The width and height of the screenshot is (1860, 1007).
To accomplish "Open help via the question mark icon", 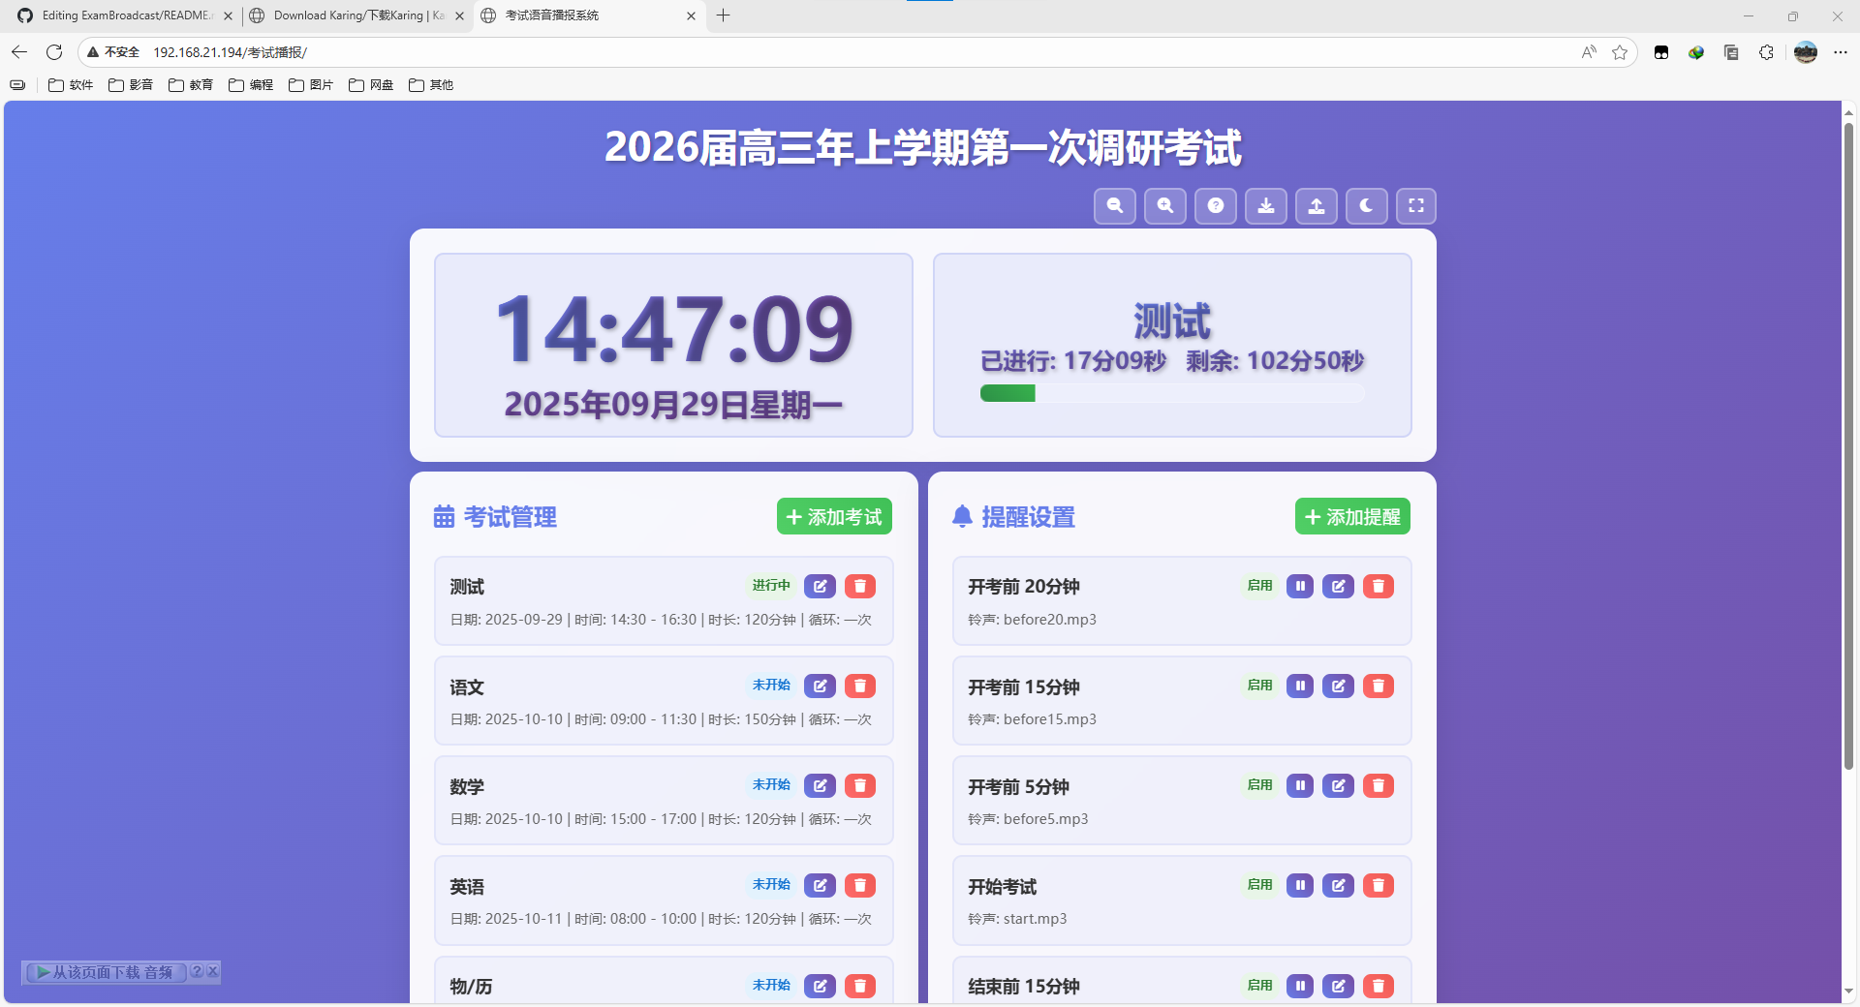I will [1216, 206].
